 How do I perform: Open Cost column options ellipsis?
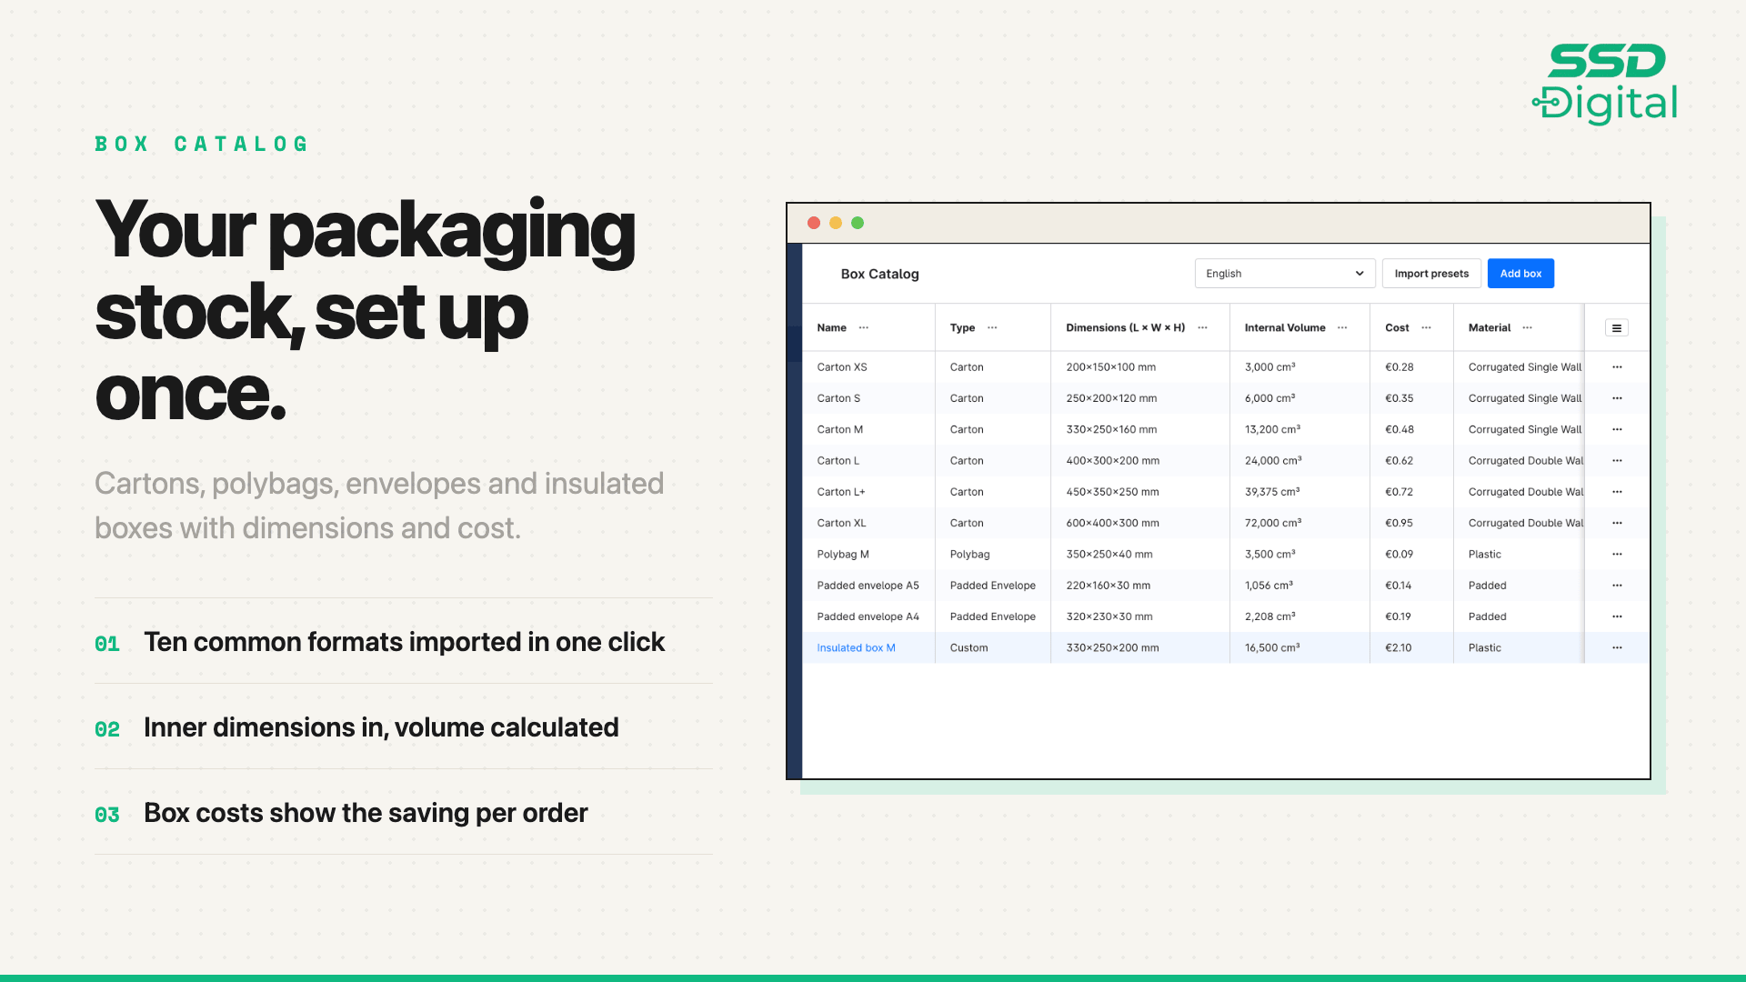(1426, 327)
